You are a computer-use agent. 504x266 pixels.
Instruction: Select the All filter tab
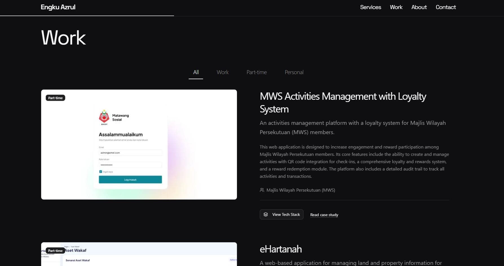click(196, 72)
